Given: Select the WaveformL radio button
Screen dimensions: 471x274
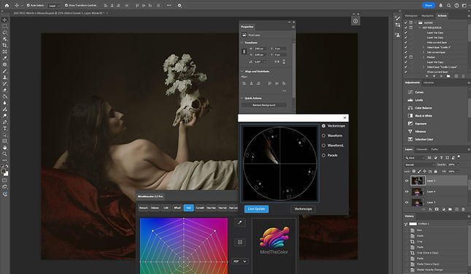Looking at the screenshot, I should tap(324, 145).
